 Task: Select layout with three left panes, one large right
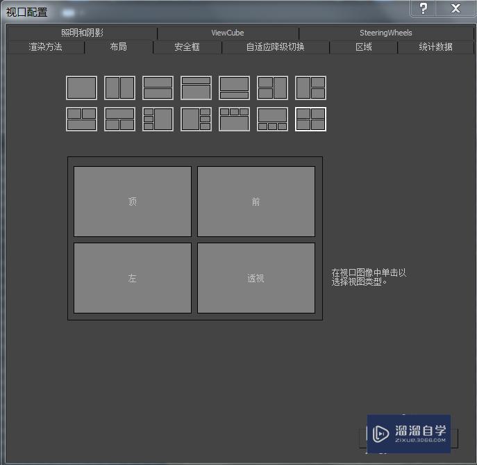[158, 119]
